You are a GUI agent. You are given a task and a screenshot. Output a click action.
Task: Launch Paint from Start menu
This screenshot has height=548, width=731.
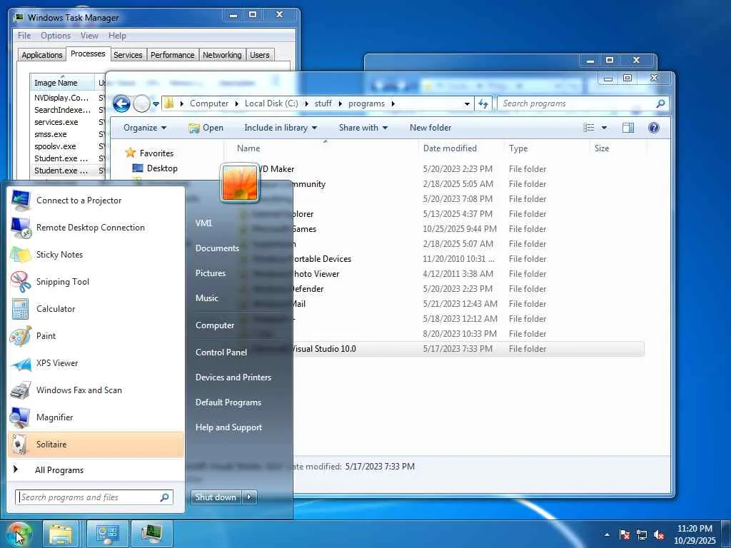click(x=96, y=335)
